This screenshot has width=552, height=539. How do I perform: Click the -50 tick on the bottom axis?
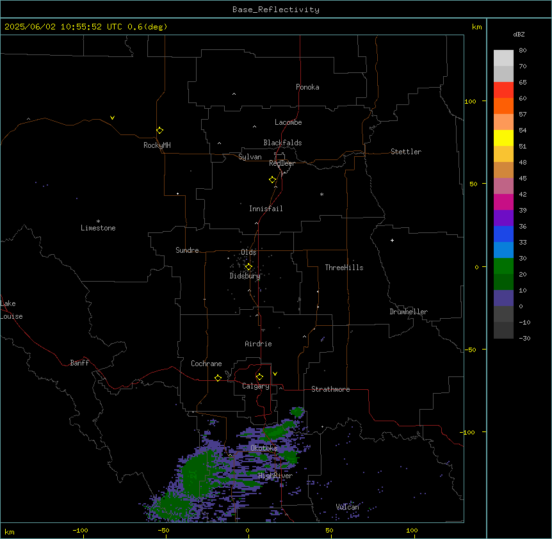click(163, 530)
